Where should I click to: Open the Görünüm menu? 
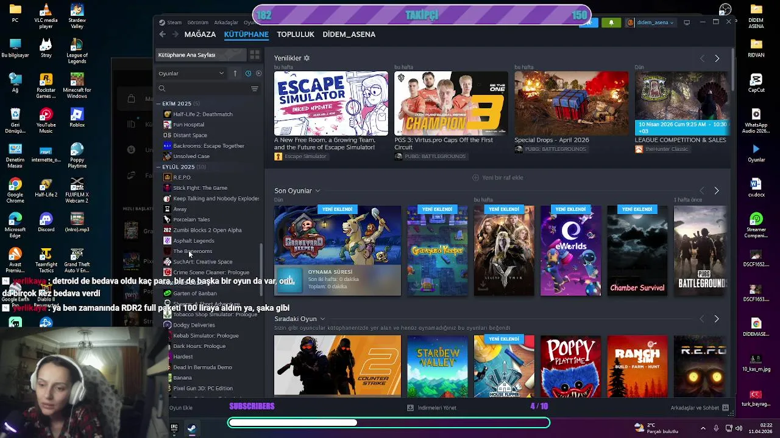pos(198,23)
